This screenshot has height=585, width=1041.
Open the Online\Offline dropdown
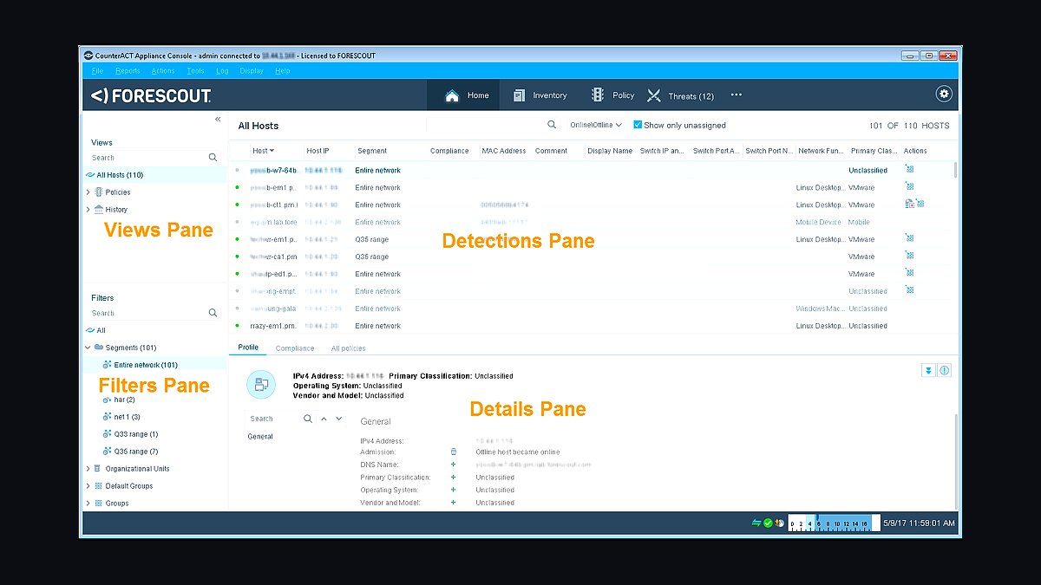coord(596,126)
